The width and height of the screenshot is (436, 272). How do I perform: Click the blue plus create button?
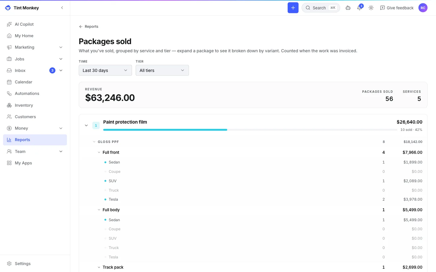coord(293,8)
